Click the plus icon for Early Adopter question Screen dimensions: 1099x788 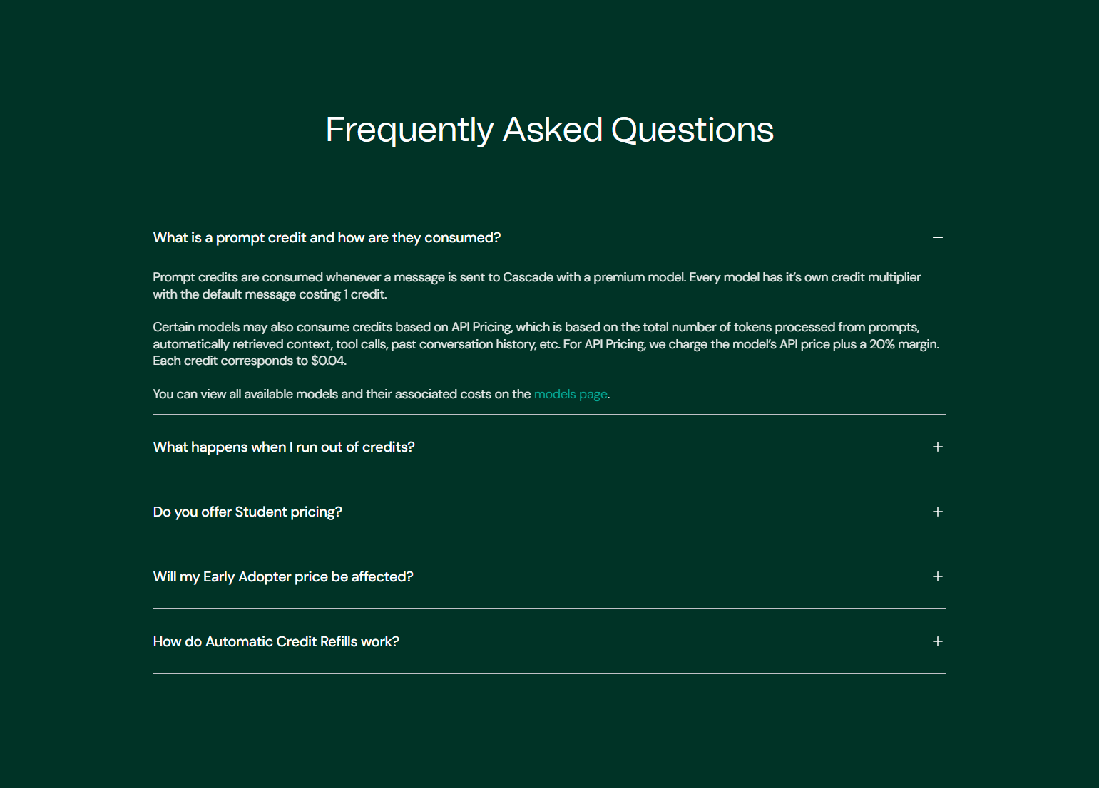coord(937,576)
